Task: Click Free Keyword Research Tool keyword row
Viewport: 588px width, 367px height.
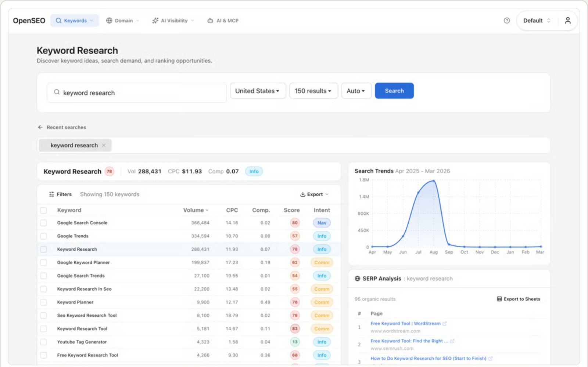Action: tap(189, 355)
